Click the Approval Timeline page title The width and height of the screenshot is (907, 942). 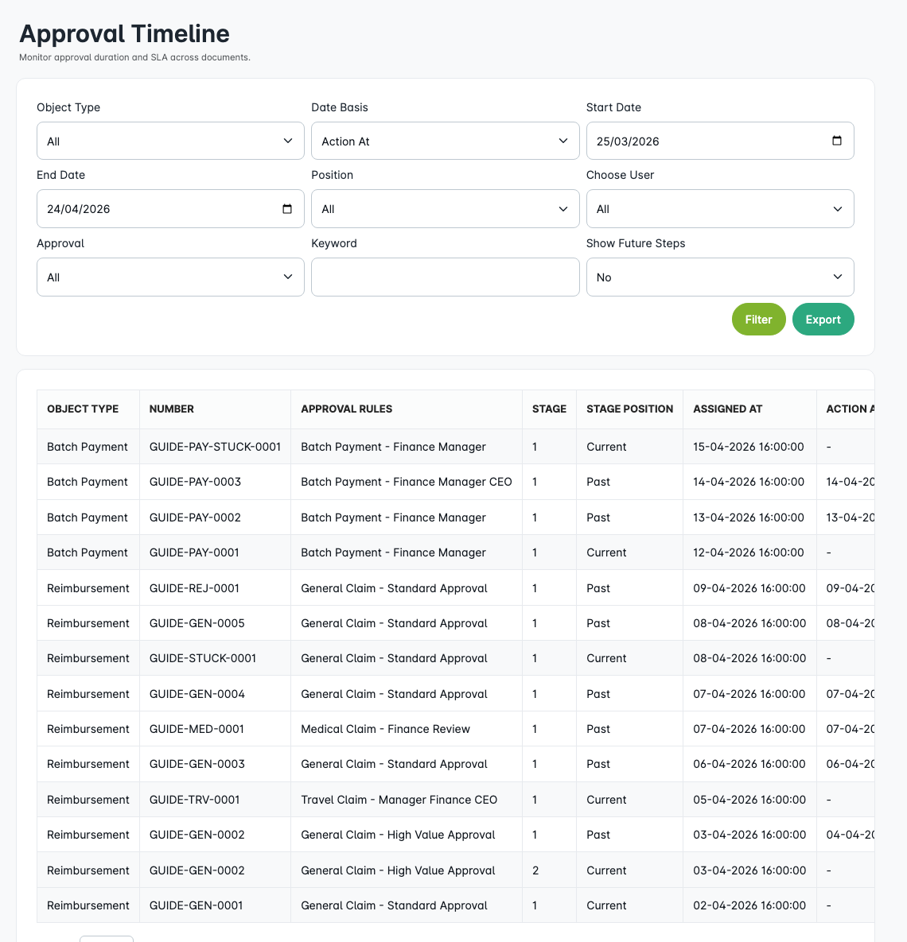point(125,34)
